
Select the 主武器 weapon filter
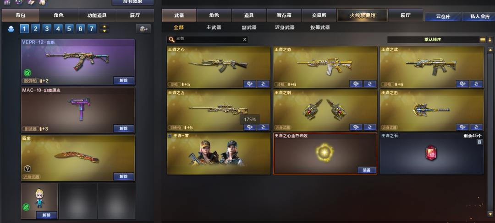pos(214,27)
